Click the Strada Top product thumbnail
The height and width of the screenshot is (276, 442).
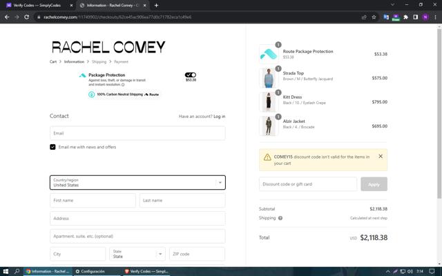pyautogui.click(x=269, y=78)
